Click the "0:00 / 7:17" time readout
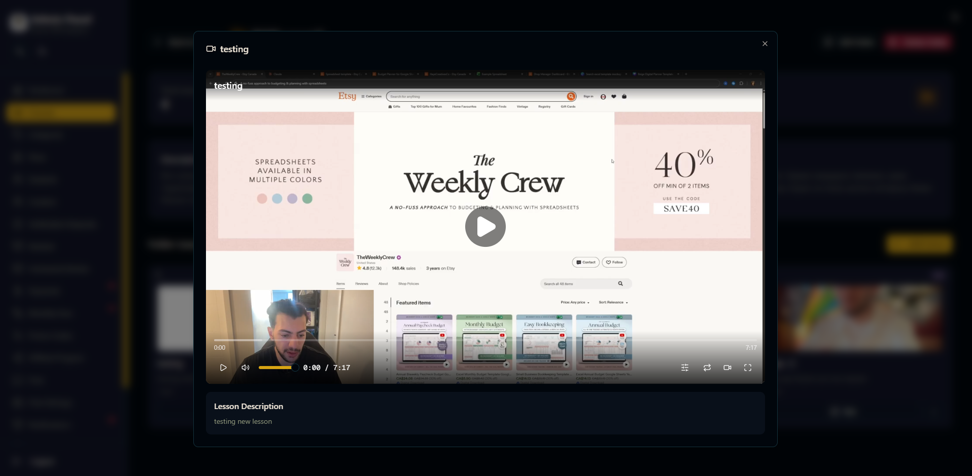The height and width of the screenshot is (476, 972). [327, 368]
